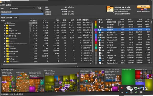Viewport: 153px width, 96px height.
Task: Sort folders by 父级百分比 column
Action: (33, 20)
